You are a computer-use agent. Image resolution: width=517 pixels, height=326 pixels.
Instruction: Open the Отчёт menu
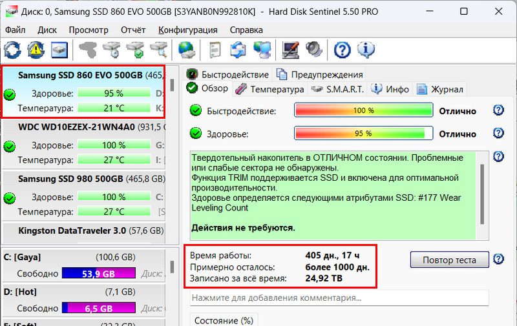pos(133,30)
